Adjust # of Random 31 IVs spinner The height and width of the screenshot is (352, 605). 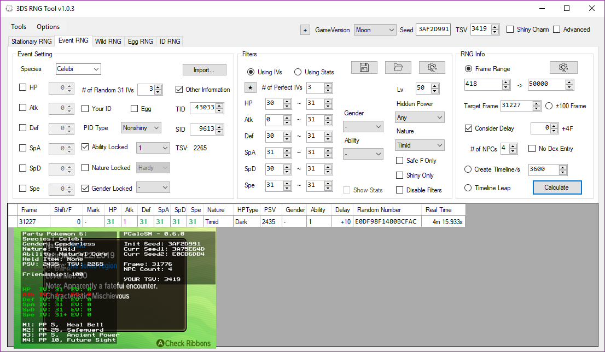[158, 90]
